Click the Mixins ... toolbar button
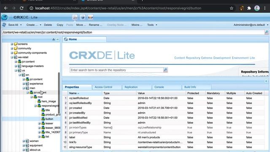The width and height of the screenshot is (270, 152). pyautogui.click(x=137, y=25)
